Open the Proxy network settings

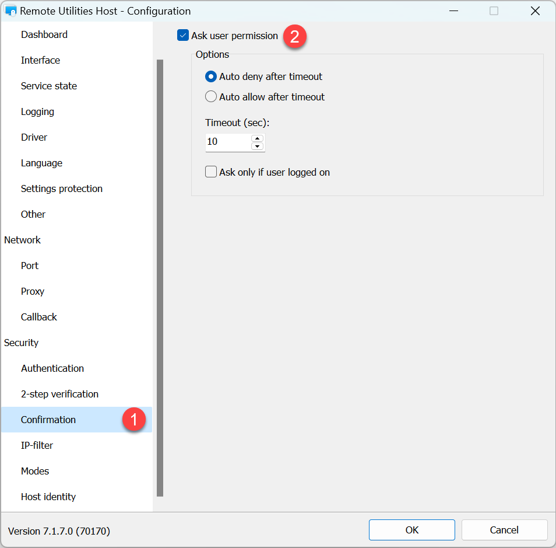(x=33, y=291)
